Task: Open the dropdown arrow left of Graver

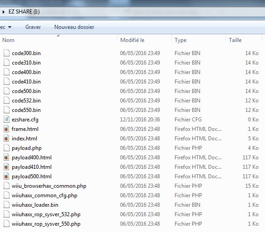Action: pos(10,27)
